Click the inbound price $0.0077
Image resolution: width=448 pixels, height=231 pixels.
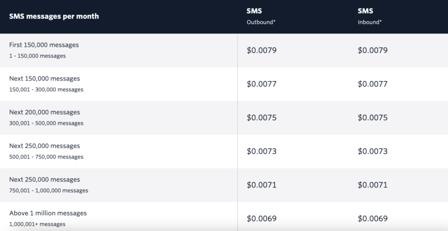pyautogui.click(x=373, y=84)
